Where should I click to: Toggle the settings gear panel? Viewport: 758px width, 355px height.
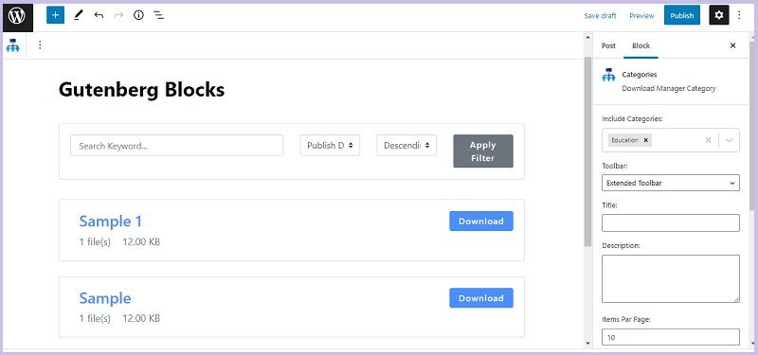(x=719, y=15)
